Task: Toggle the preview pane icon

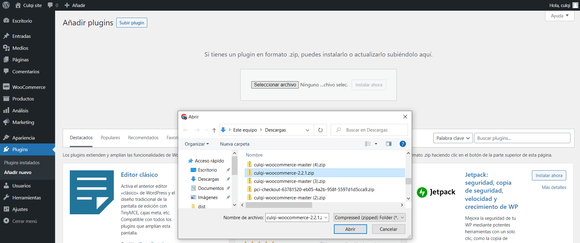Action: coord(389,144)
